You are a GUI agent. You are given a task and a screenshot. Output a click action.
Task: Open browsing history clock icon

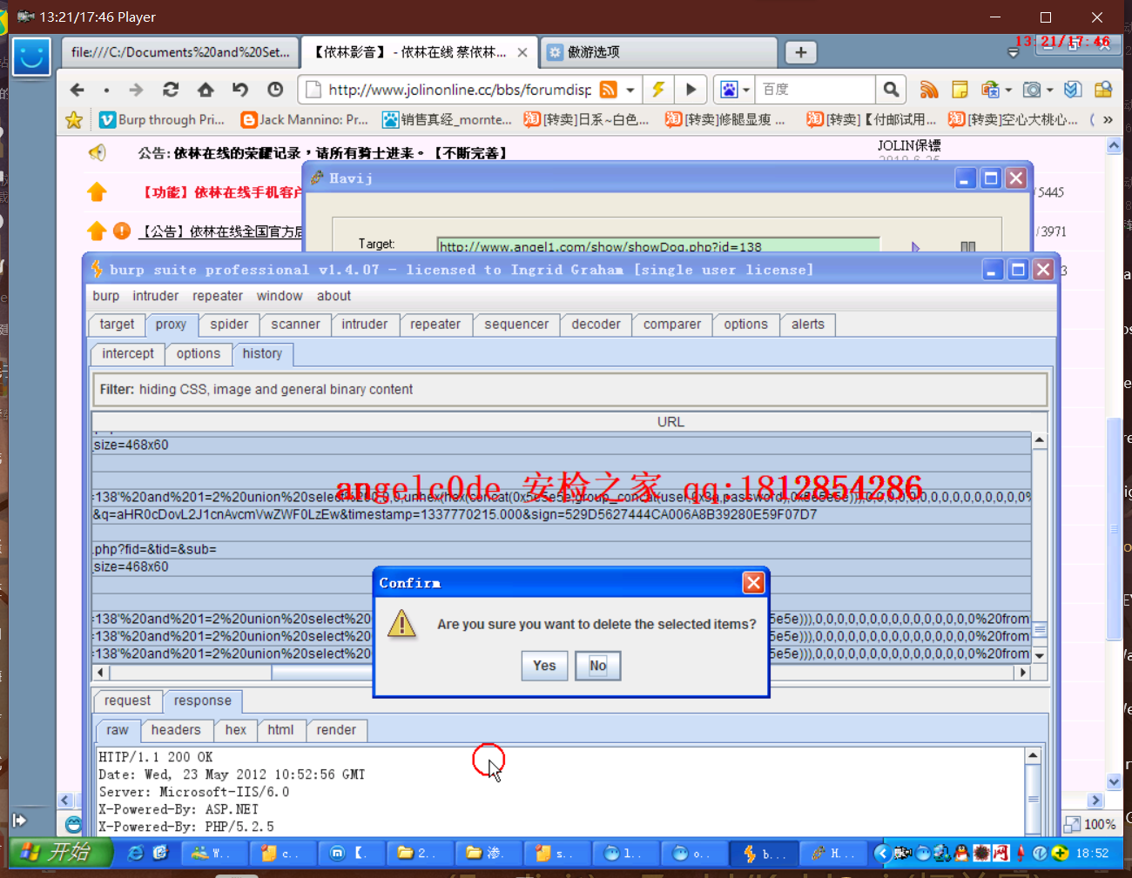coord(275,90)
